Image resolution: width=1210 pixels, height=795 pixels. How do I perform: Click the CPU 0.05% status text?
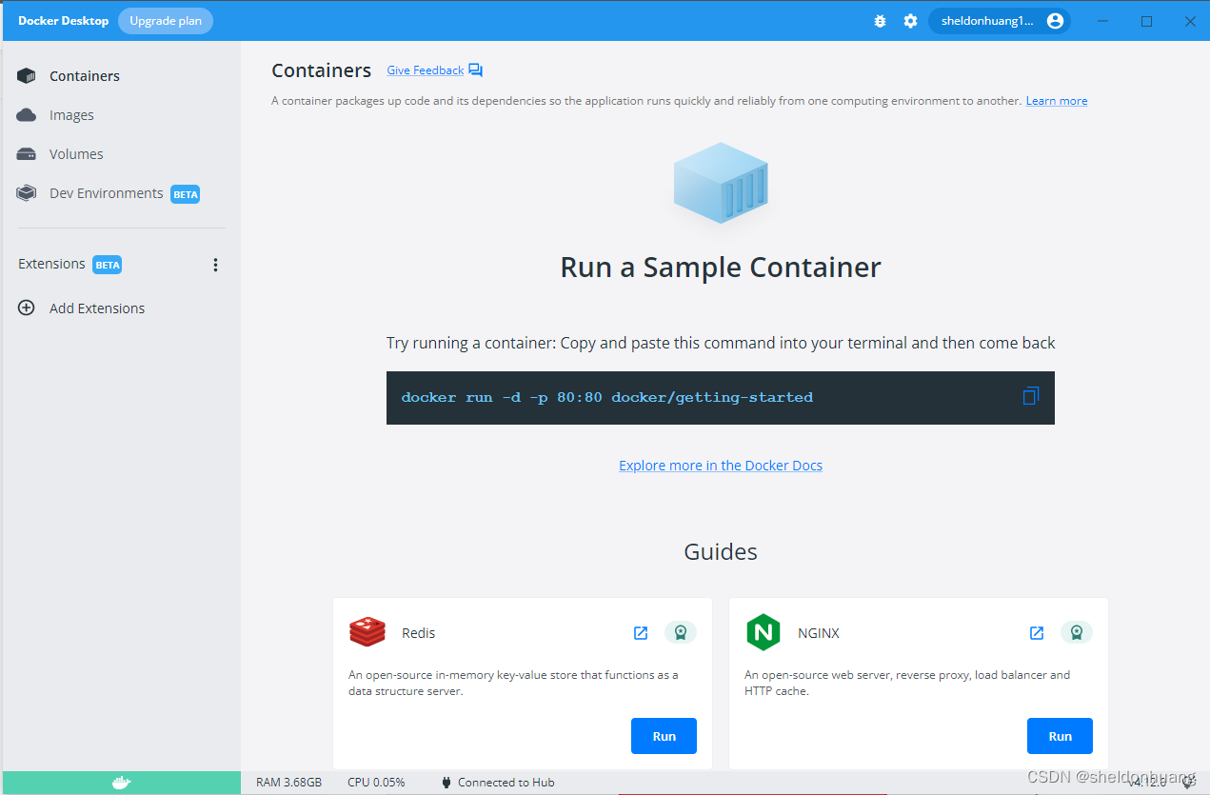tap(376, 783)
